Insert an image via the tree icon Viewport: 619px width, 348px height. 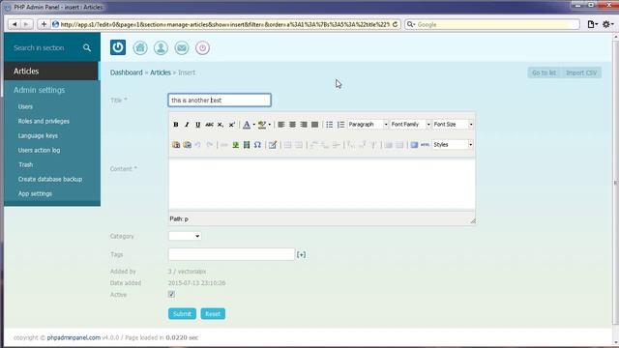click(235, 145)
